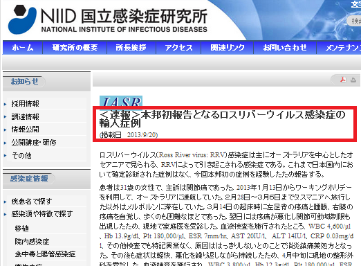This screenshot has height=266, width=361.
Task: Click the お知らせ section header
Action: [24, 82]
